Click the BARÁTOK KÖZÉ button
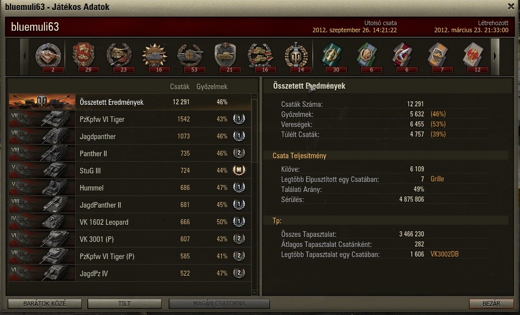Image resolution: width=520 pixels, height=315 pixels. click(45, 304)
